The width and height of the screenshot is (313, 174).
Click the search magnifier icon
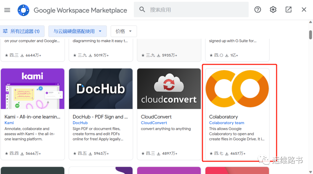click(142, 9)
